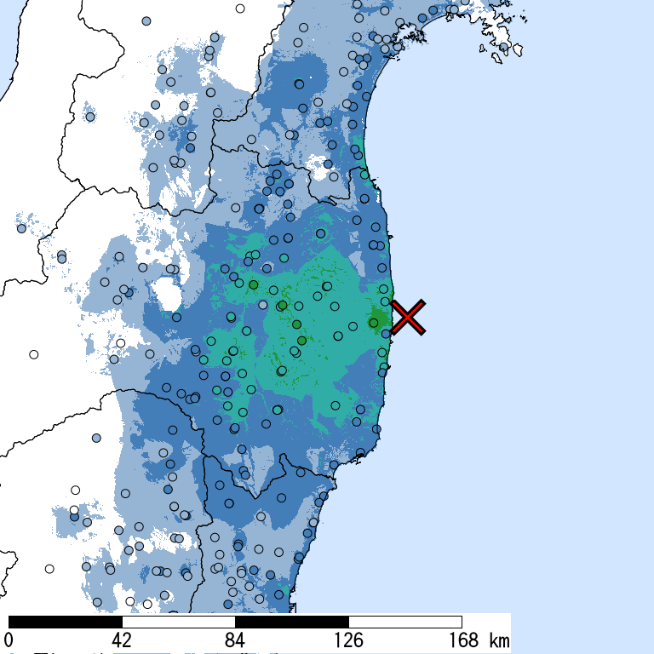Click the "42" scale bar label
Image resolution: width=654 pixels, height=654 pixels.
[121, 640]
